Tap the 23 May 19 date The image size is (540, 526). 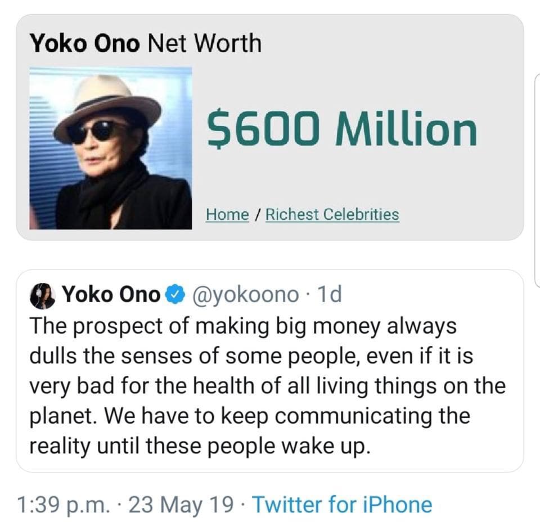[181, 505]
